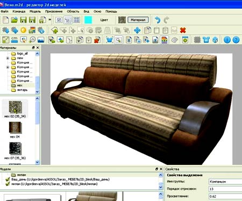Select the blue four-arrow move tool
This screenshot has width=242, height=201.
pyautogui.click(x=137, y=30)
